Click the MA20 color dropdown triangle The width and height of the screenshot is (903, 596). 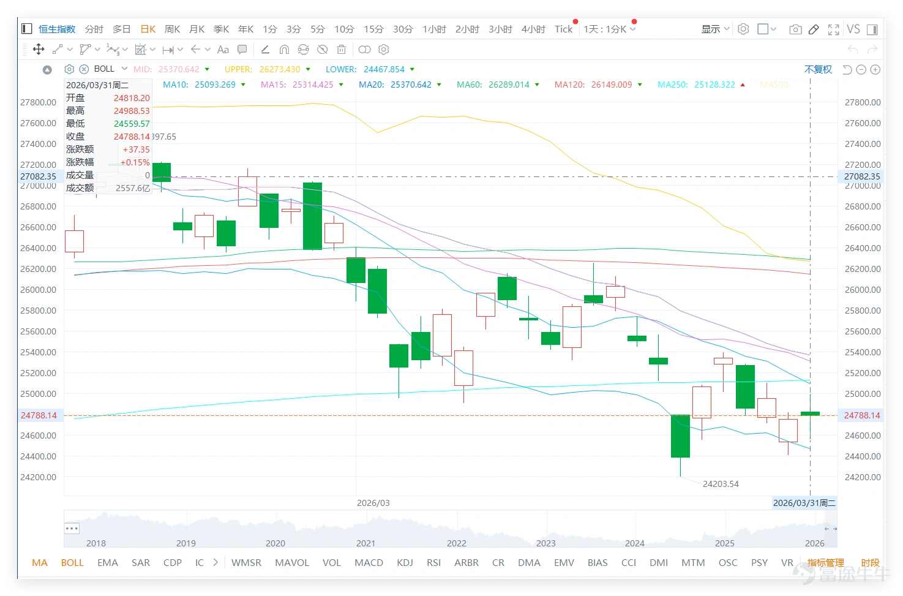(439, 85)
